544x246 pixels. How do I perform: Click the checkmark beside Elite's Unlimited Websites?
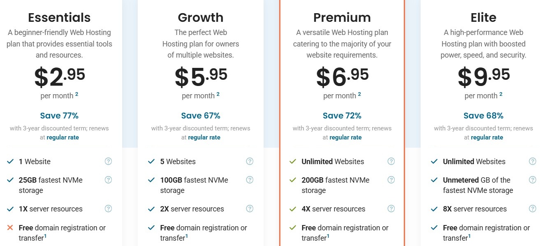[x=435, y=161]
